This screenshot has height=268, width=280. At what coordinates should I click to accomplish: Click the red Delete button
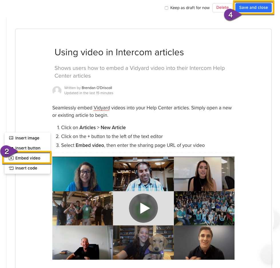pyautogui.click(x=223, y=8)
